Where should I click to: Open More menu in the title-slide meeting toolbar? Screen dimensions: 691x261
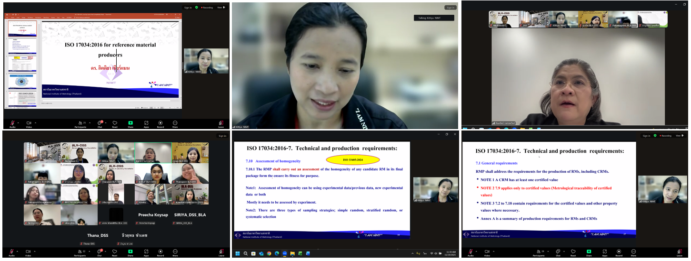tap(175, 122)
